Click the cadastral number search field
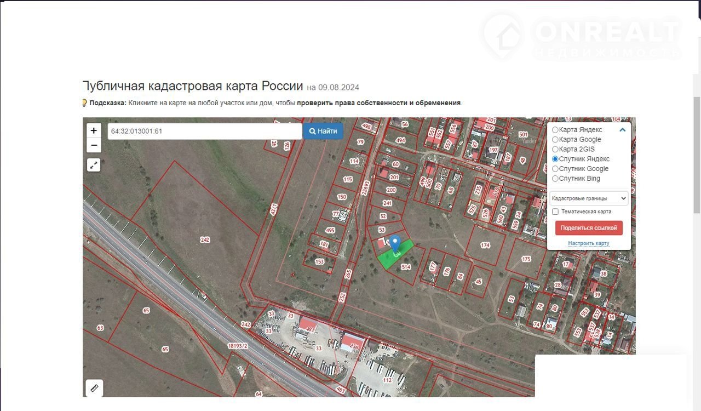This screenshot has height=411, width=701. pos(204,132)
